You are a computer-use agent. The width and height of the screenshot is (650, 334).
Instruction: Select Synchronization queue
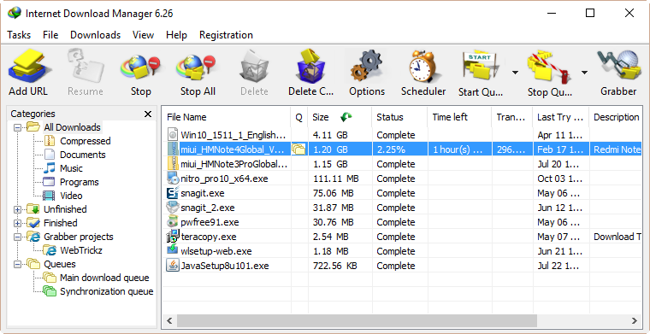click(x=107, y=291)
